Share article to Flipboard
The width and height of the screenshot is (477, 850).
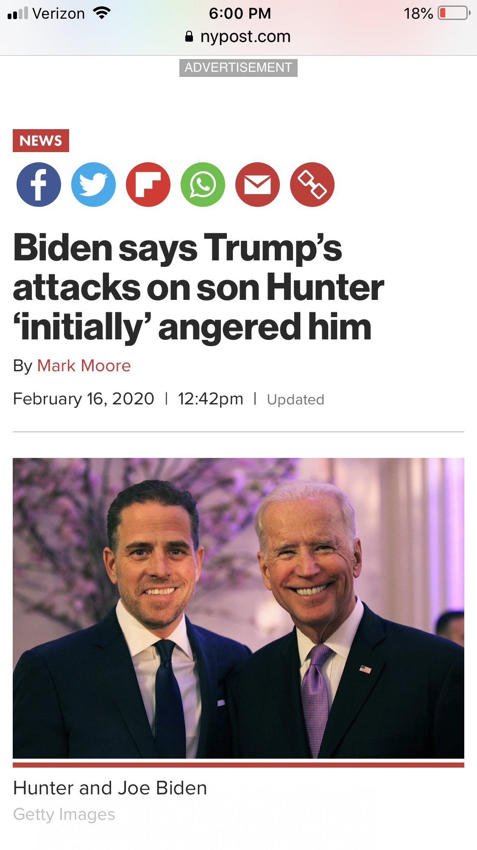(x=148, y=184)
